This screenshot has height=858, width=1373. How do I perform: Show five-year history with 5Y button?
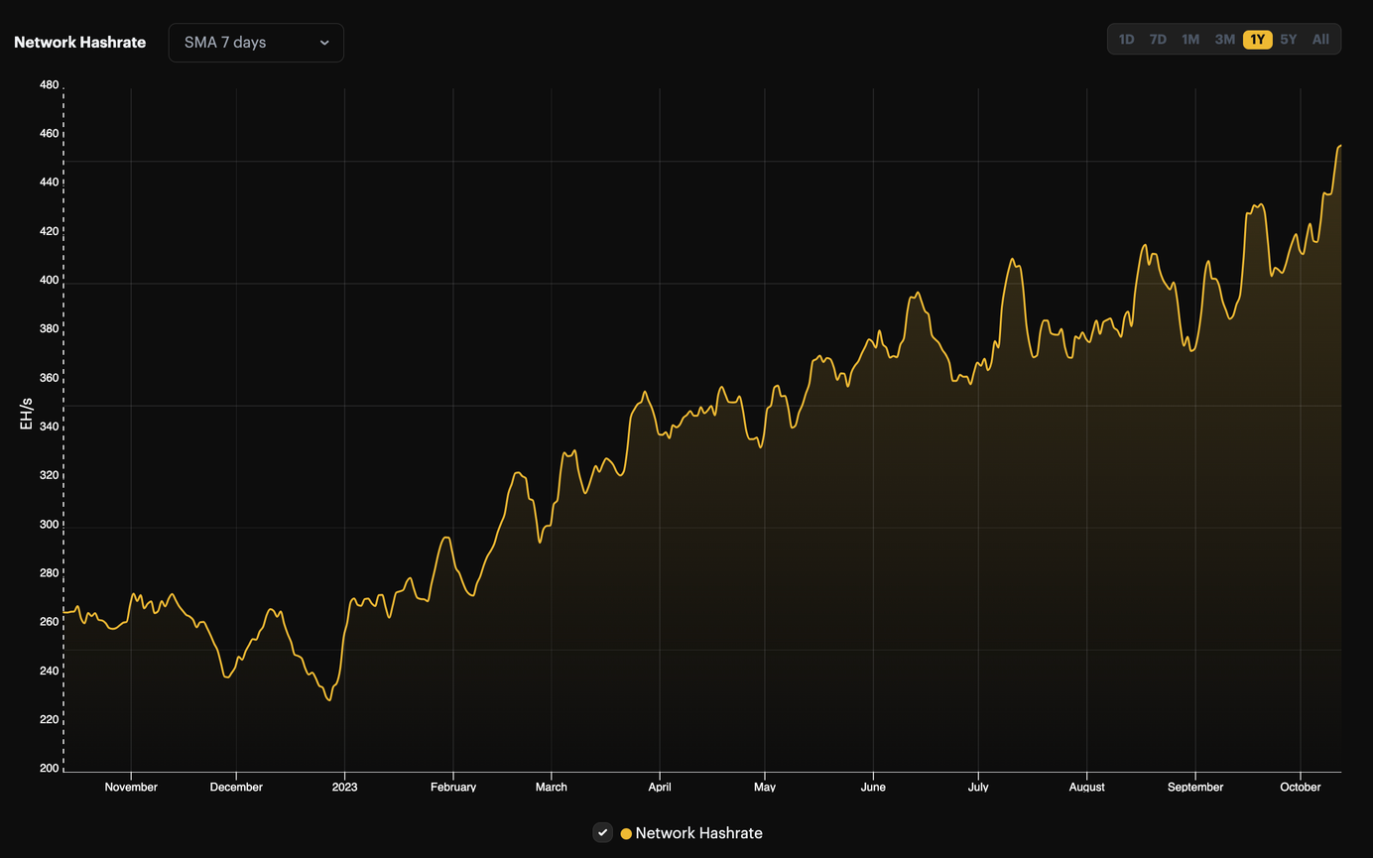[x=1288, y=39]
